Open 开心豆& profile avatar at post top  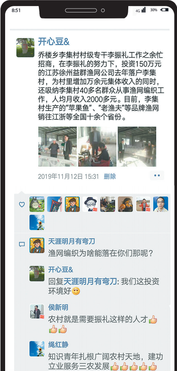[25, 48]
